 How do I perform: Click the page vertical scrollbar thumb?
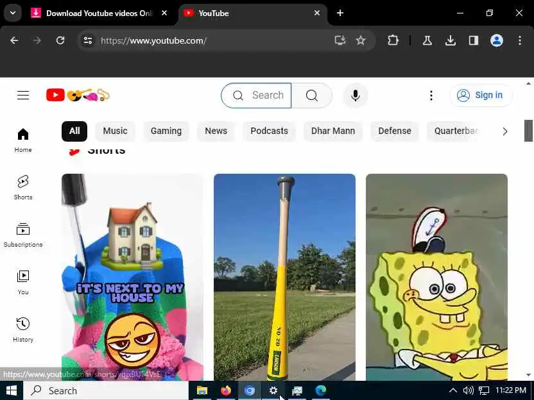(528, 131)
